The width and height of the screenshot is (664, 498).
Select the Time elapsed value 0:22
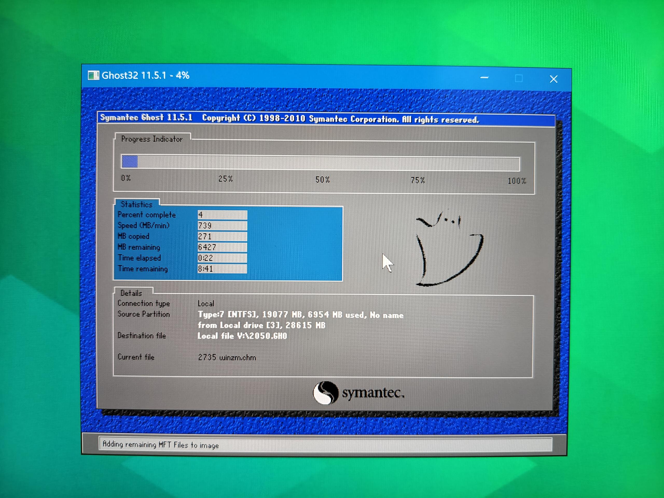[x=223, y=258]
